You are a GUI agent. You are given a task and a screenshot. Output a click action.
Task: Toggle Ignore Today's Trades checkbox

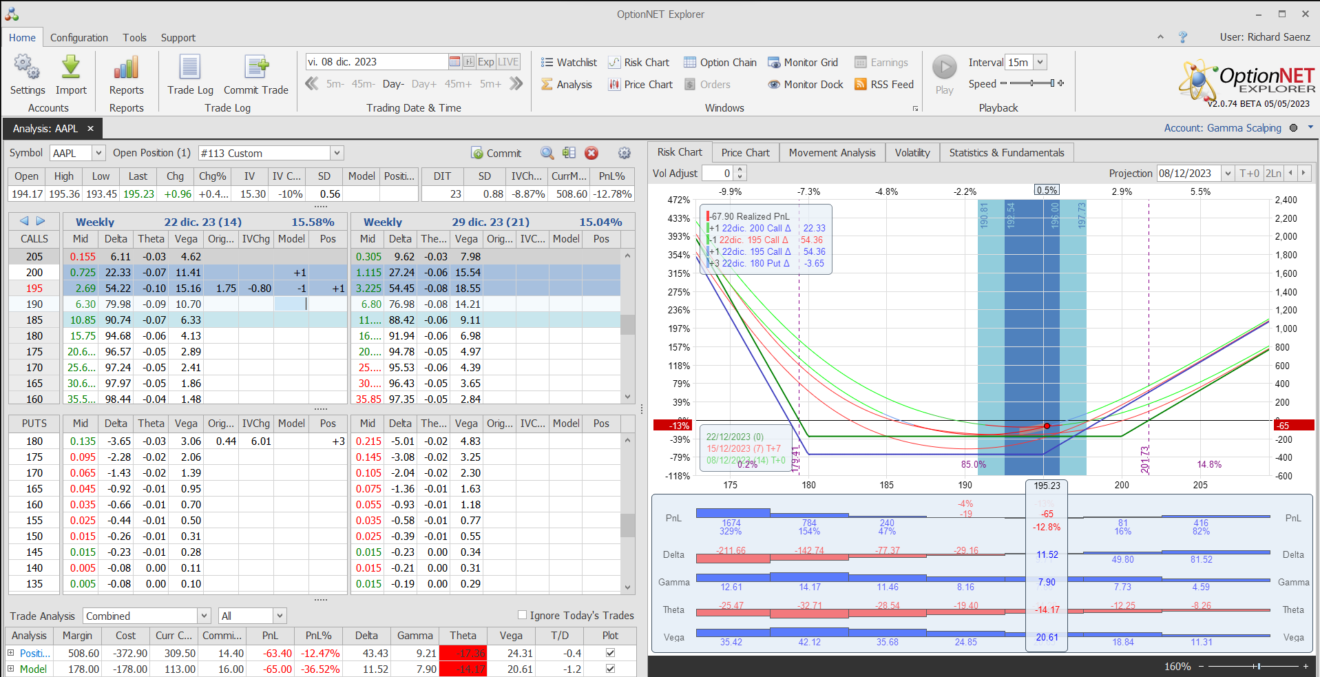[x=522, y=615]
